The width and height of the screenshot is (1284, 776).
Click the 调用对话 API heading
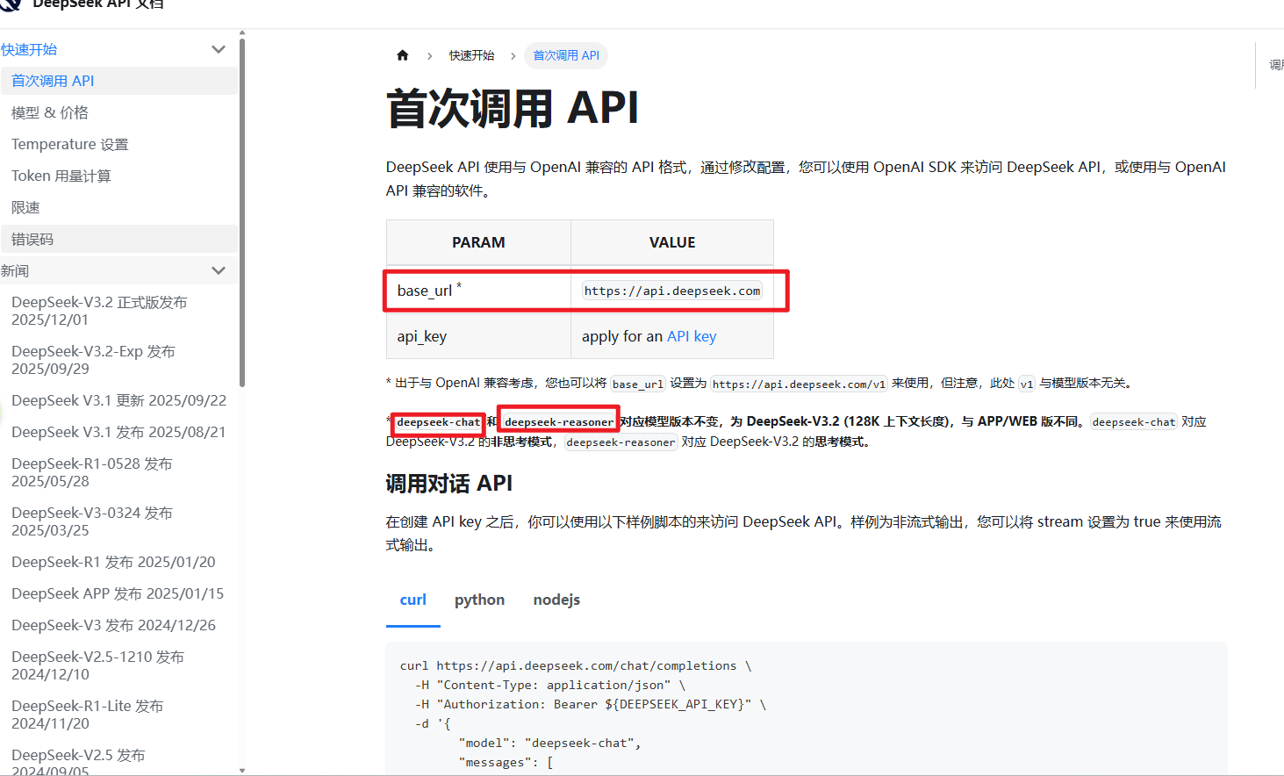click(449, 484)
